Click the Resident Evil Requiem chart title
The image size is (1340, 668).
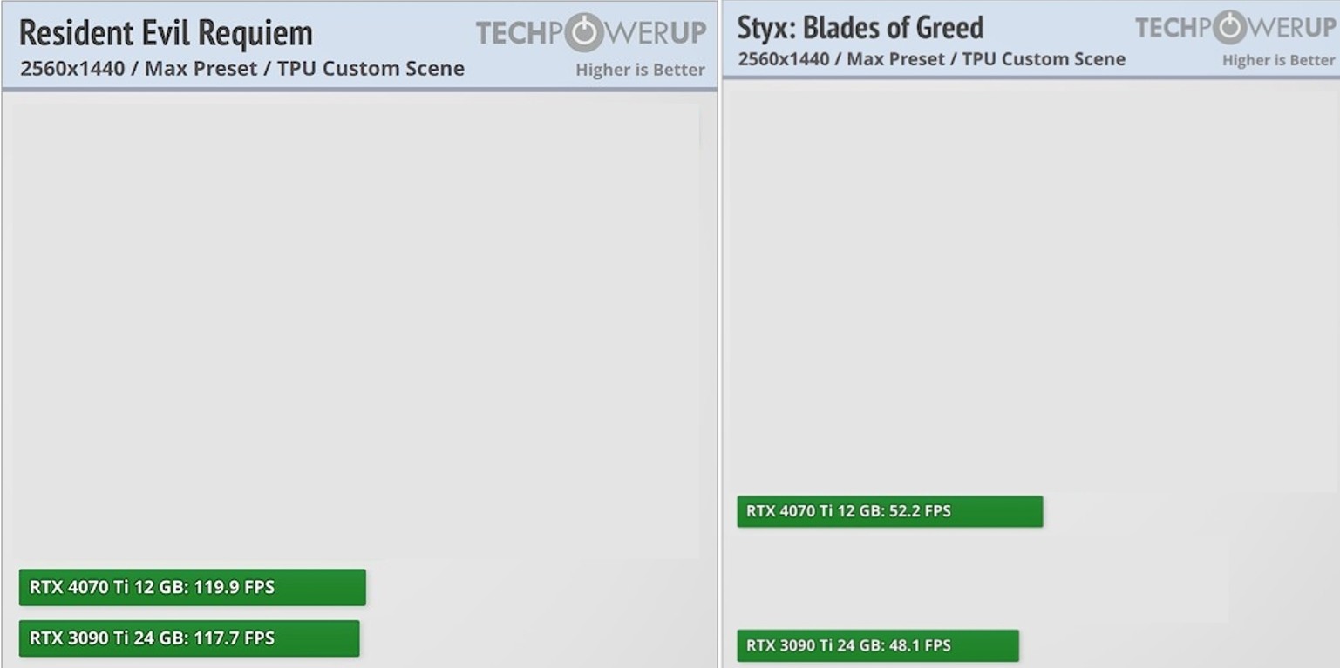point(166,33)
